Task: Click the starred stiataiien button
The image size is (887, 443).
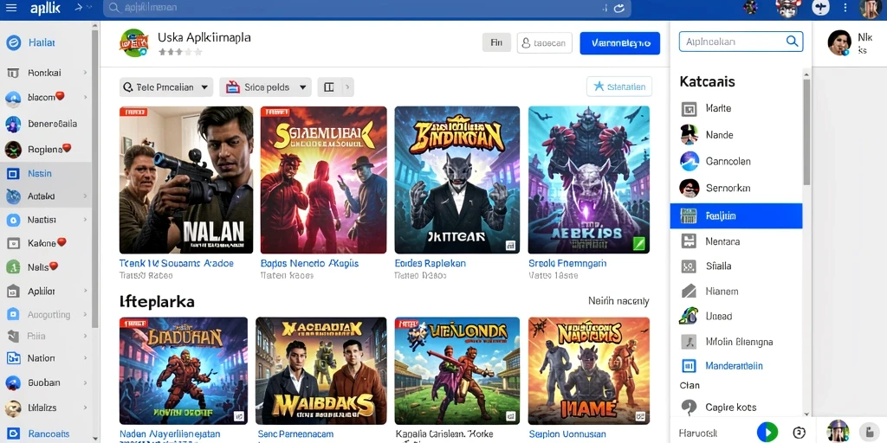Action: click(x=619, y=87)
